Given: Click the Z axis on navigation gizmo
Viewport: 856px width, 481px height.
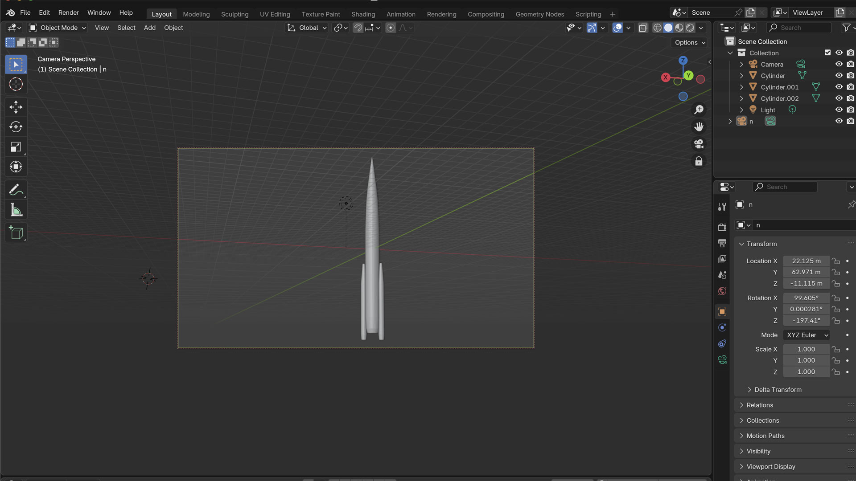Looking at the screenshot, I should click(x=683, y=60).
